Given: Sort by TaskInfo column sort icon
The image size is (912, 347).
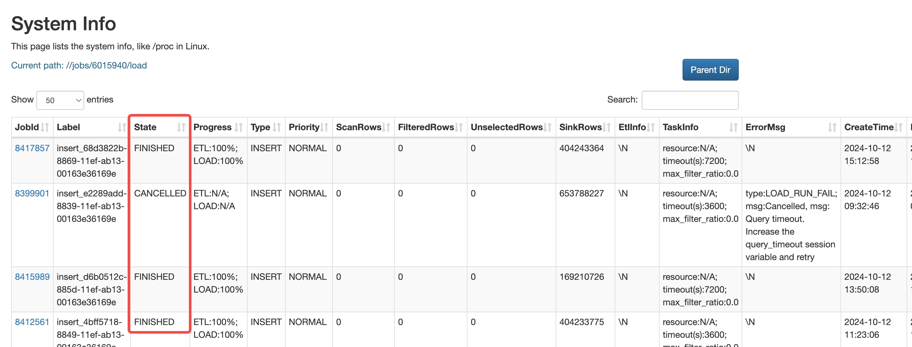Looking at the screenshot, I should (x=733, y=127).
